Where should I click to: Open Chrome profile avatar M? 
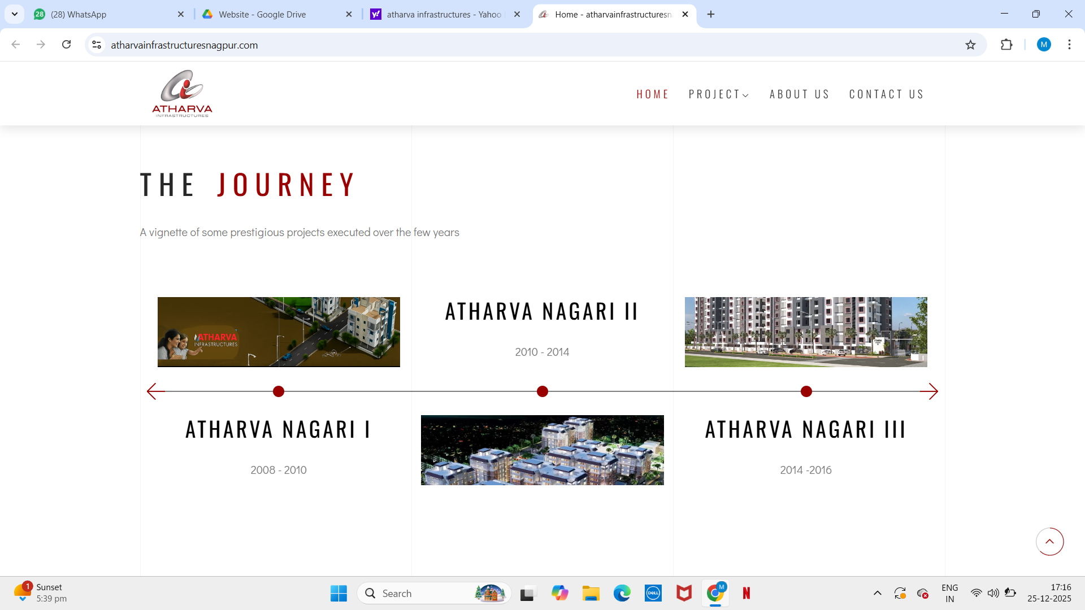(1043, 45)
